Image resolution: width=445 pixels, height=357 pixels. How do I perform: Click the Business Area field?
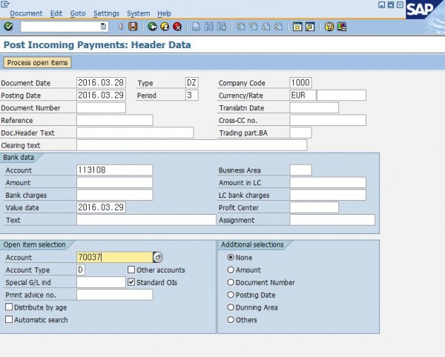coord(300,170)
